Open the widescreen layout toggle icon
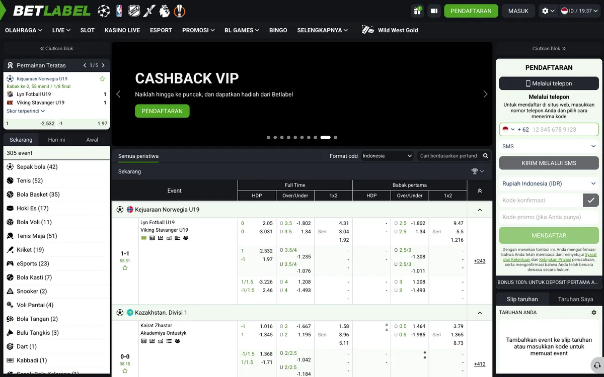 [434, 11]
